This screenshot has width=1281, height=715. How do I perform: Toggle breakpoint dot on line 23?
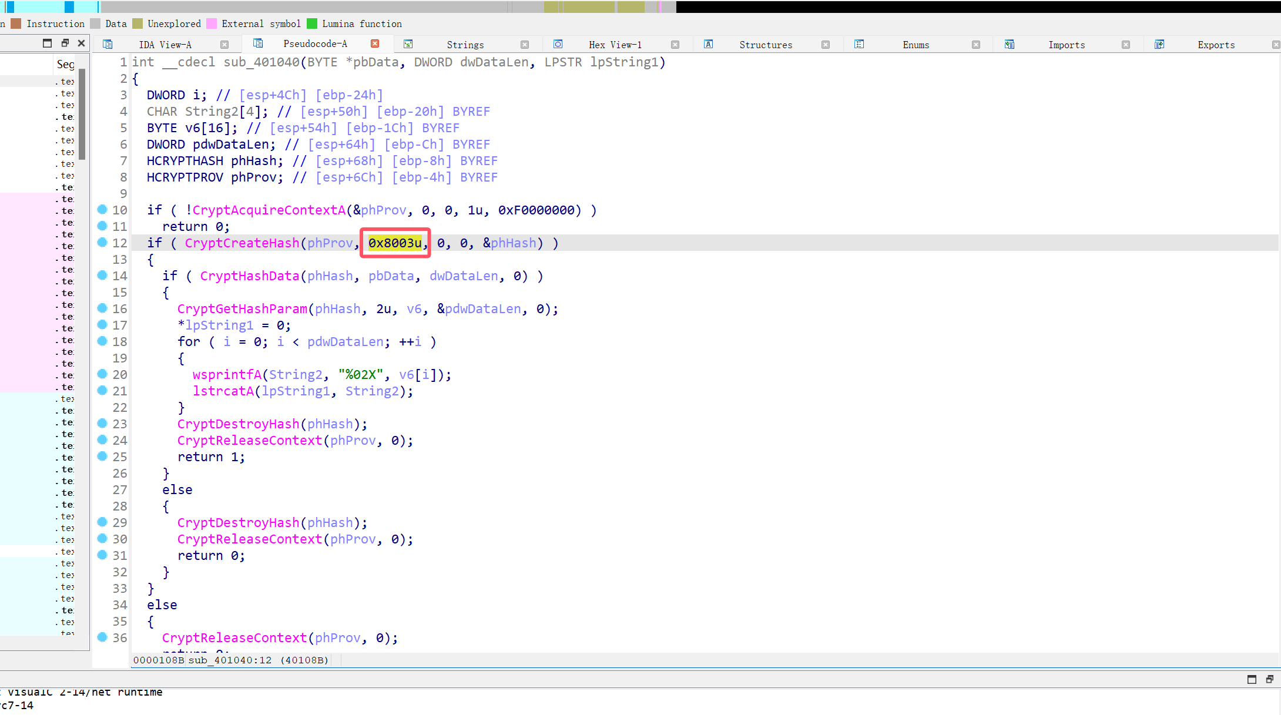point(102,423)
